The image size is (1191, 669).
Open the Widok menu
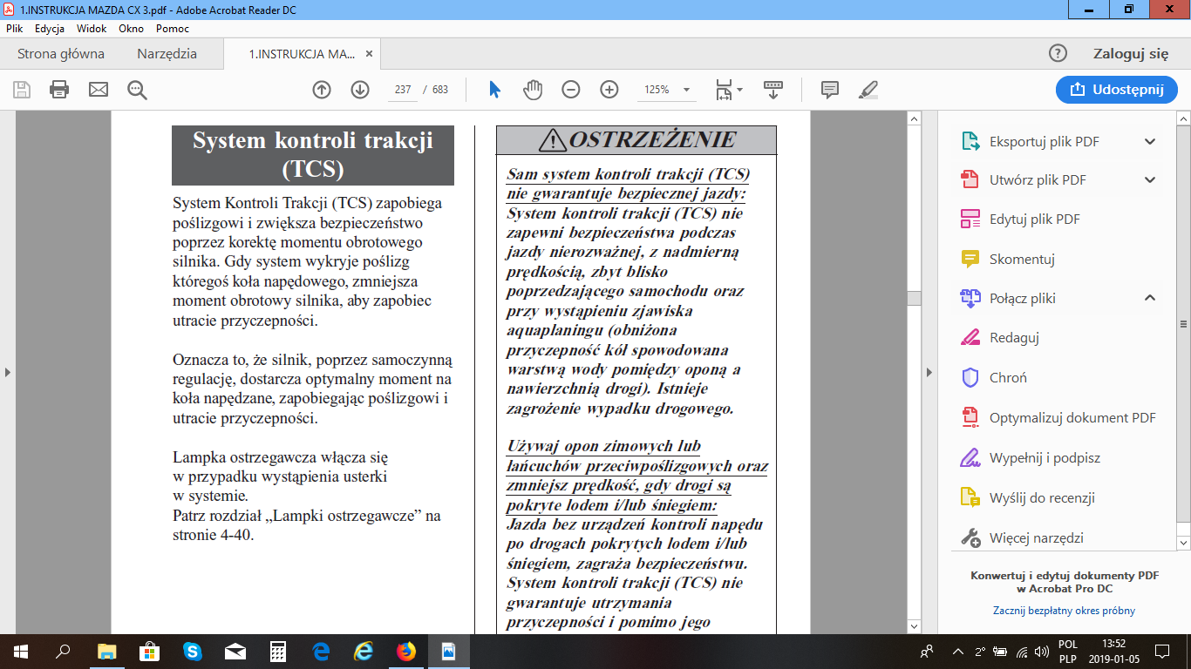click(92, 29)
